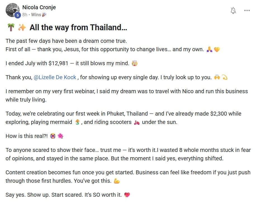This screenshot has width=256, height=202.
Task: Open Nicola Cronje's profile picture
Action: pyautogui.click(x=12, y=10)
